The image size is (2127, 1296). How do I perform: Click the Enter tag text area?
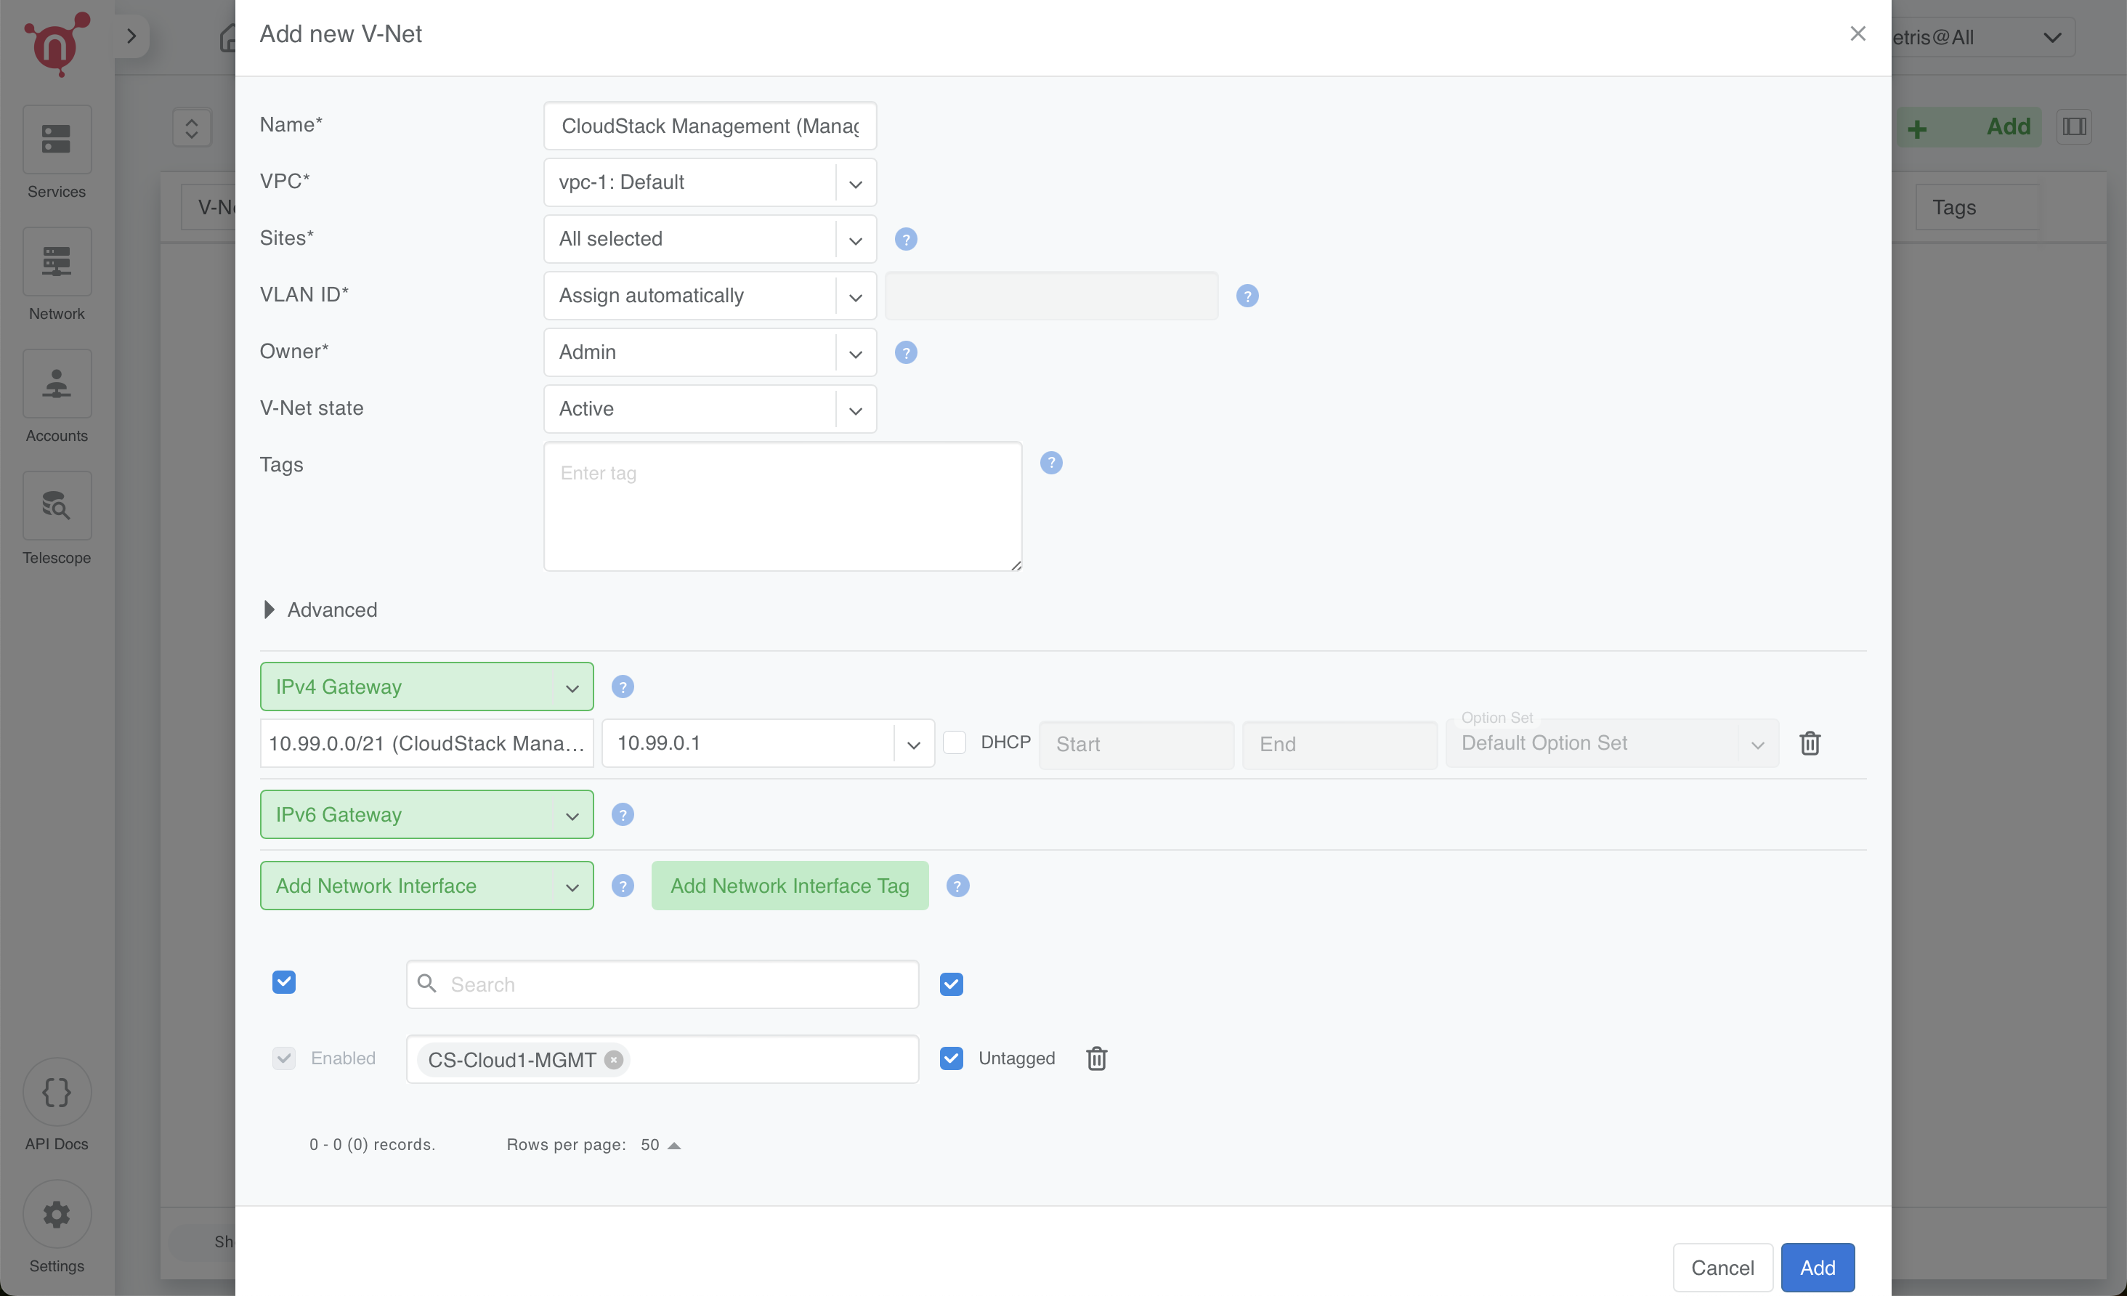click(782, 507)
